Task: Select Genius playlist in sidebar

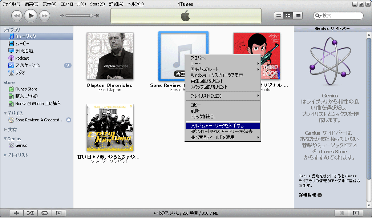Action: [x=37, y=145]
